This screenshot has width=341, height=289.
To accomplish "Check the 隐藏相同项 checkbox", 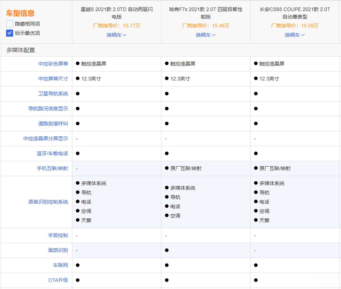I will (10, 24).
